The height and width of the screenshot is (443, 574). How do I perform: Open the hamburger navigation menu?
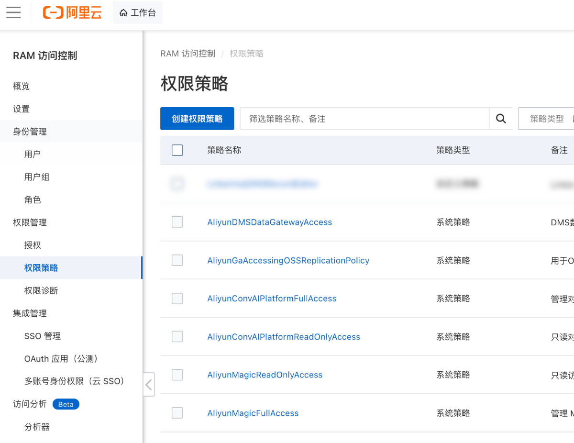13,12
